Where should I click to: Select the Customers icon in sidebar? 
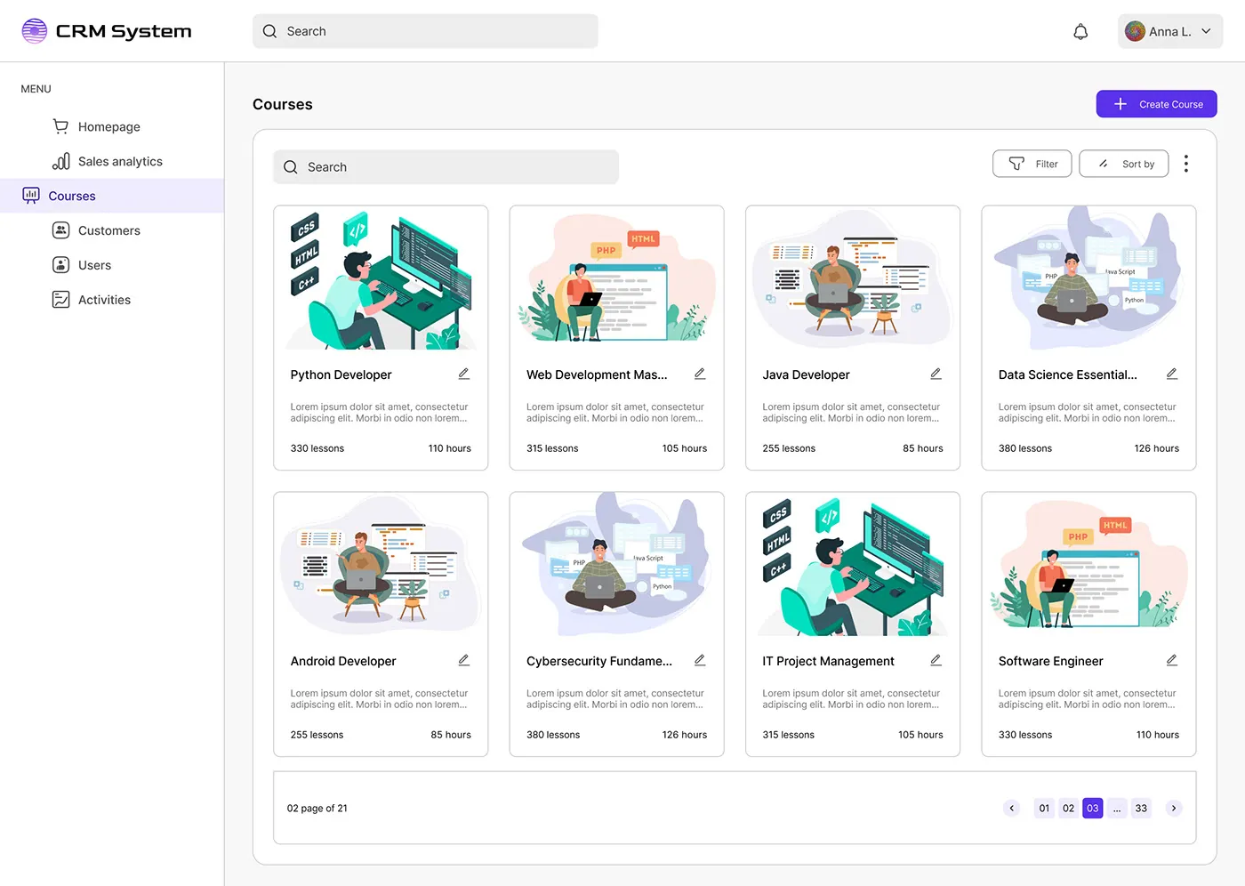(60, 230)
